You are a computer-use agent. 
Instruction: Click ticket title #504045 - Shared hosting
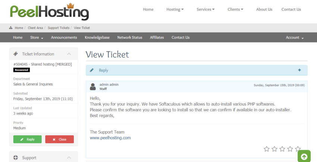[x=43, y=64]
